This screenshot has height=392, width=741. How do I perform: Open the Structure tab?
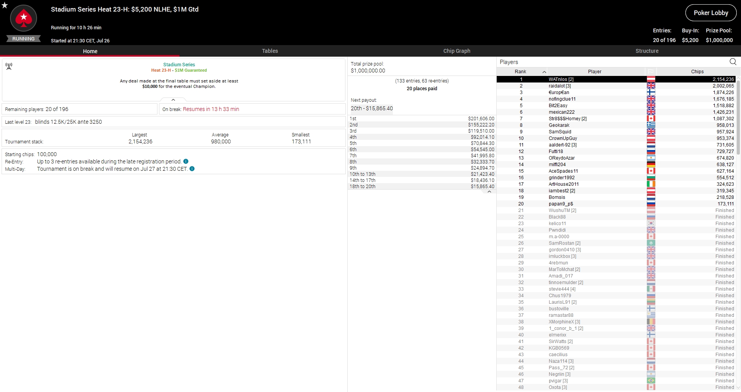647,51
